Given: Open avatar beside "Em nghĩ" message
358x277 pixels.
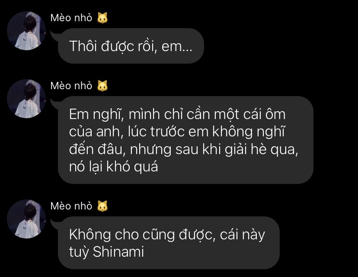Looking at the screenshot, I should point(26,99).
